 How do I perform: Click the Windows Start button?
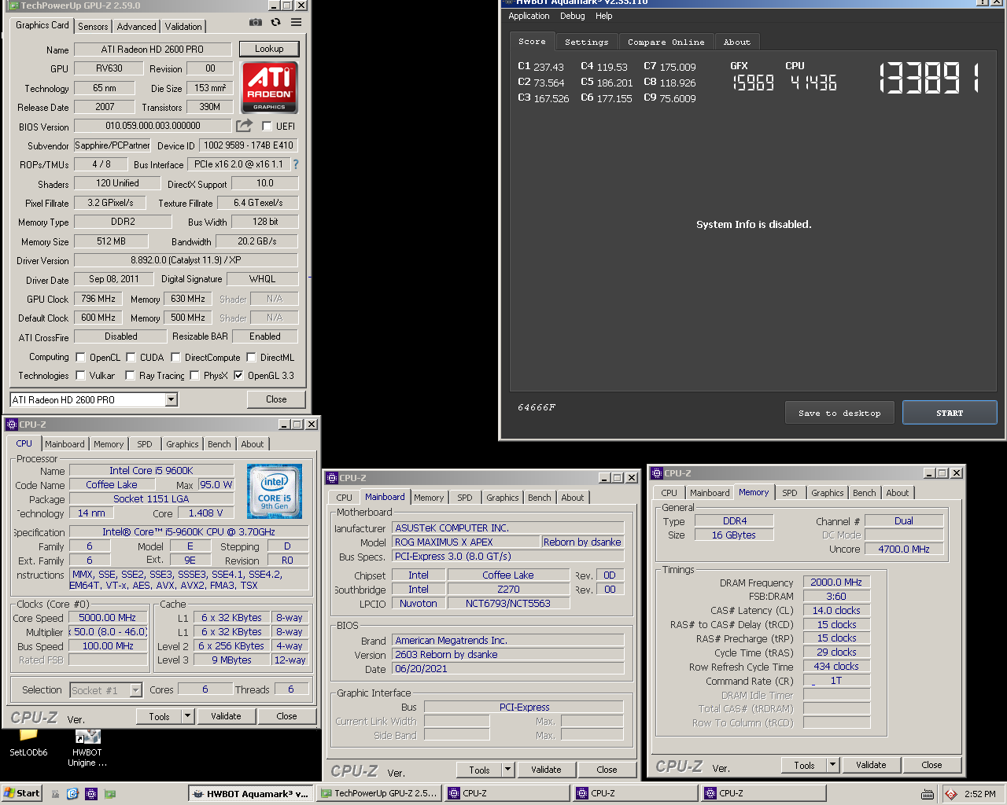(x=22, y=794)
